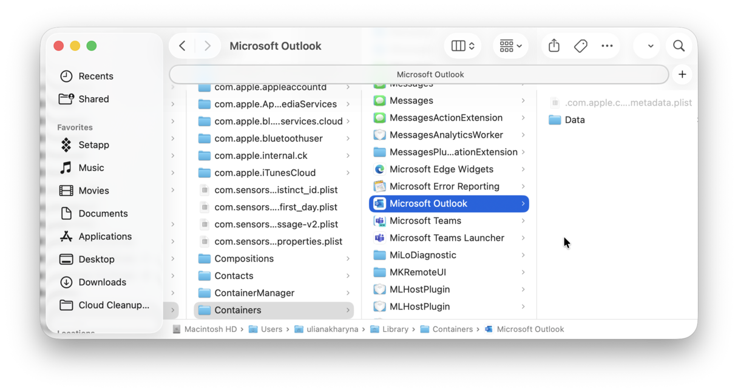This screenshot has height=392, width=738.
Task: Click Macintosh HD in path bar
Action: (x=205, y=329)
